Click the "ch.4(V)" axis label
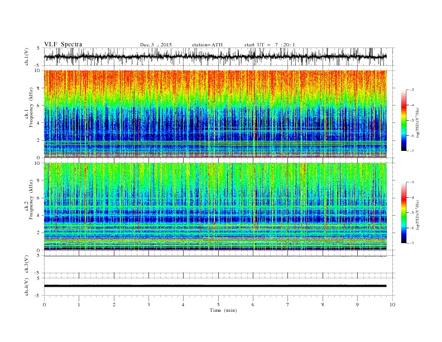The image size is (442, 342). coord(27,287)
